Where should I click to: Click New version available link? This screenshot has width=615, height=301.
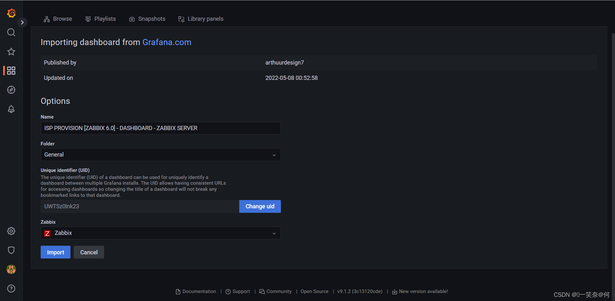tap(420, 291)
